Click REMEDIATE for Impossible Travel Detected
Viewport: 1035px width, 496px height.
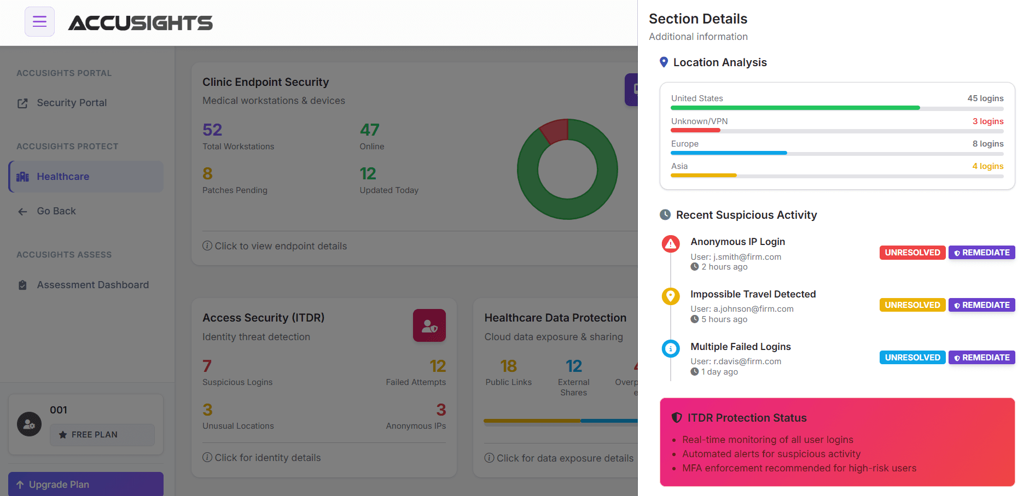click(981, 305)
